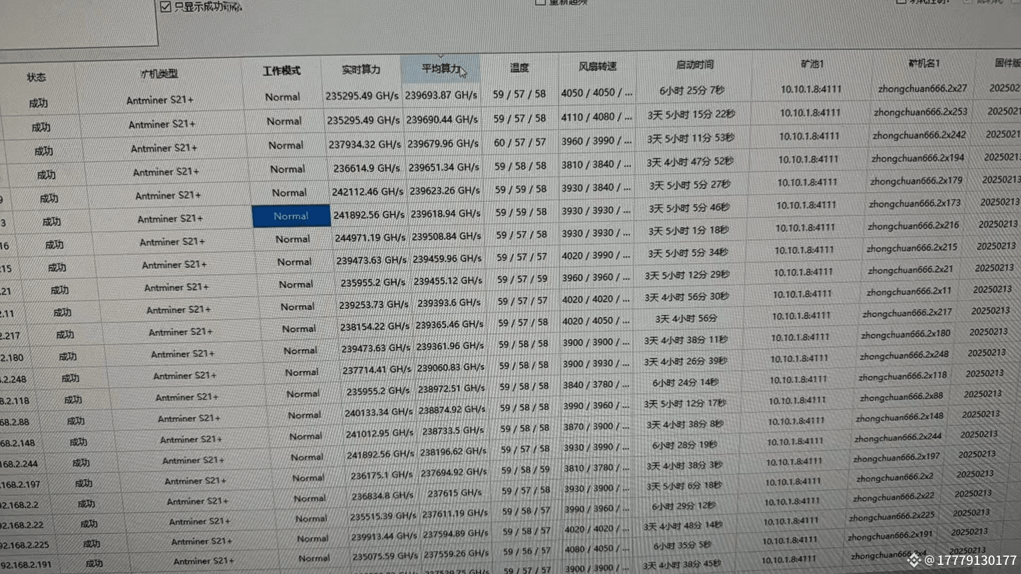
Task: Sort by the 矿机类型 column header
Action: click(x=159, y=74)
